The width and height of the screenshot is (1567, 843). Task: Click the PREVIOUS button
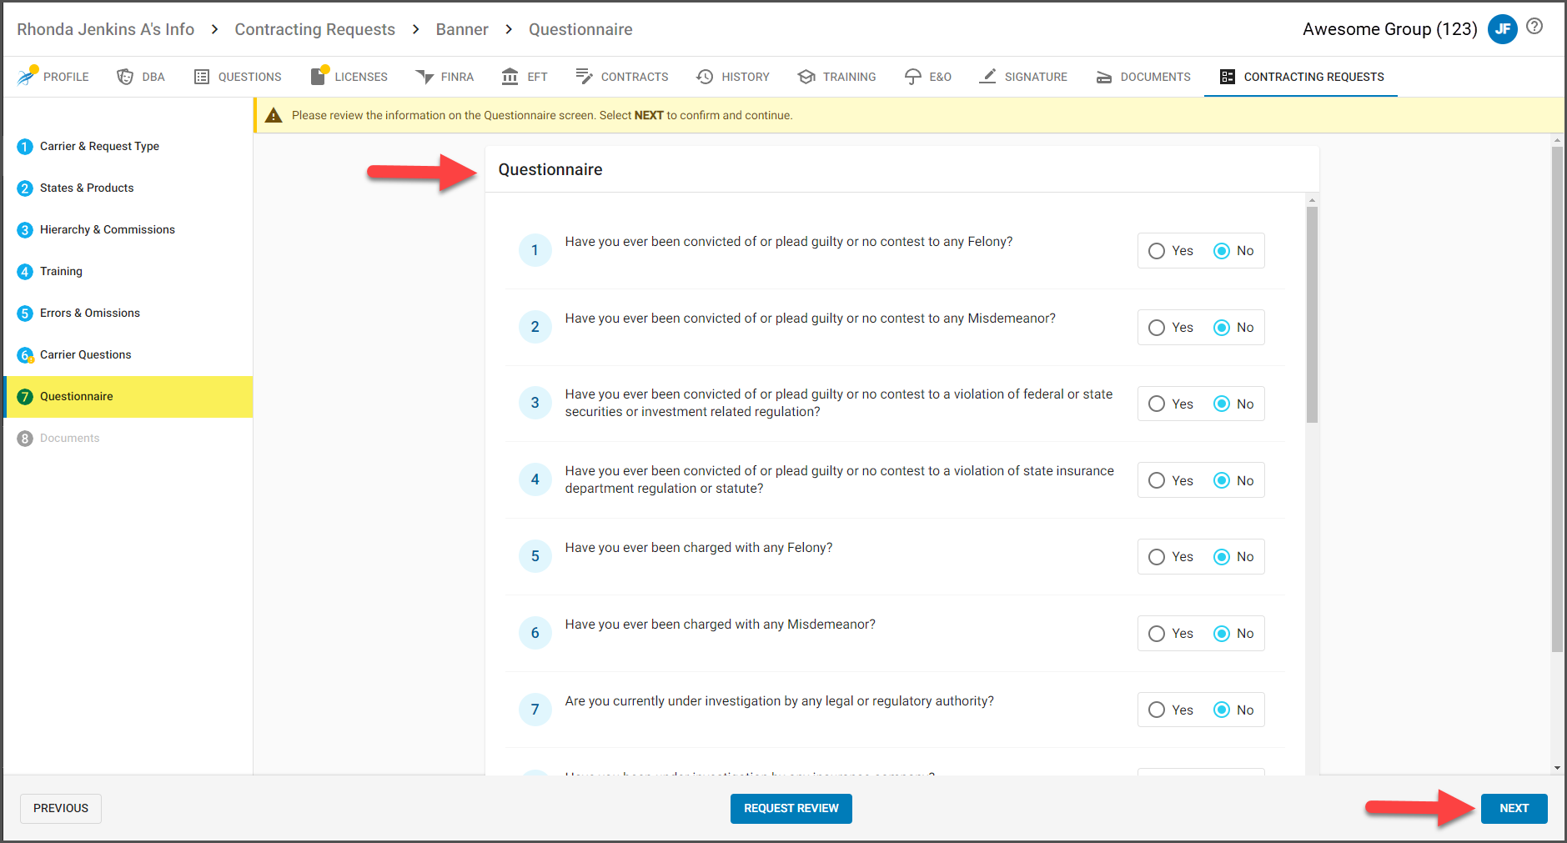[x=61, y=808]
